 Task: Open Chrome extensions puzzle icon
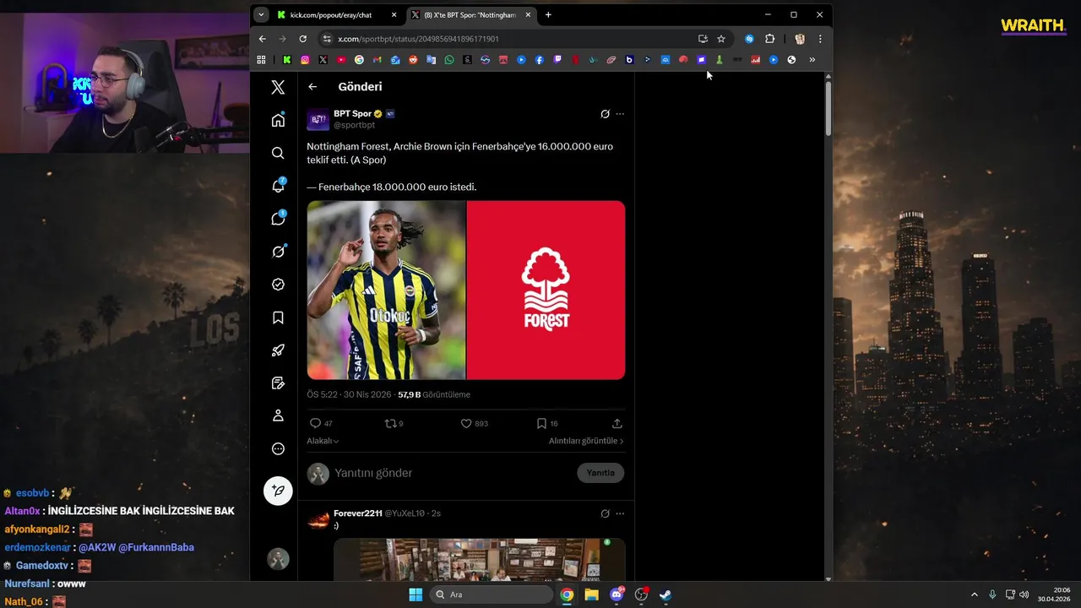(769, 39)
